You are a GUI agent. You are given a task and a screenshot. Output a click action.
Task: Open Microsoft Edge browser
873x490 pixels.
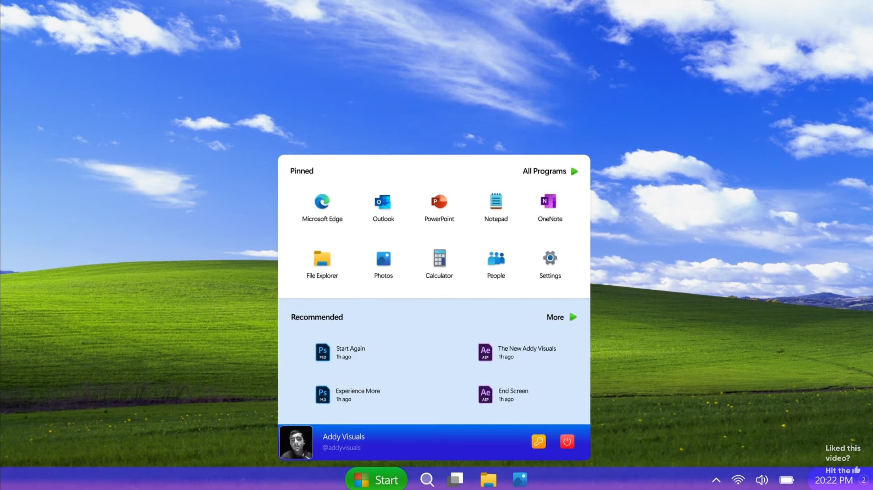click(322, 201)
